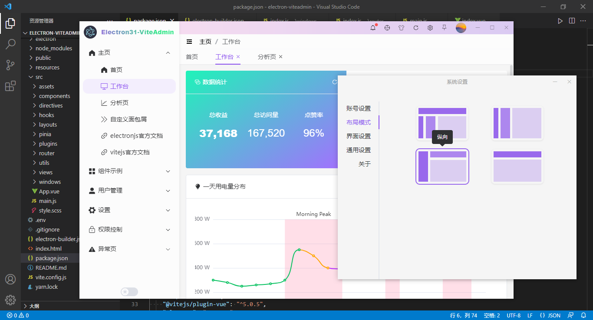
Task: Switch to the 分析页 tab
Action: pos(266,56)
